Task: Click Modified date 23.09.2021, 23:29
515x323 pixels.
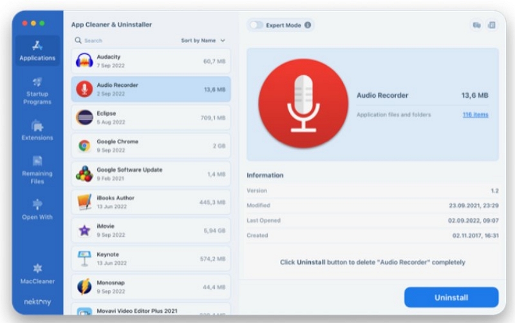Action: tap(474, 205)
